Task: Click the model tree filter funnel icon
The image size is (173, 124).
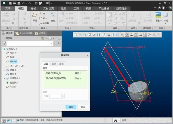Action: point(4,43)
